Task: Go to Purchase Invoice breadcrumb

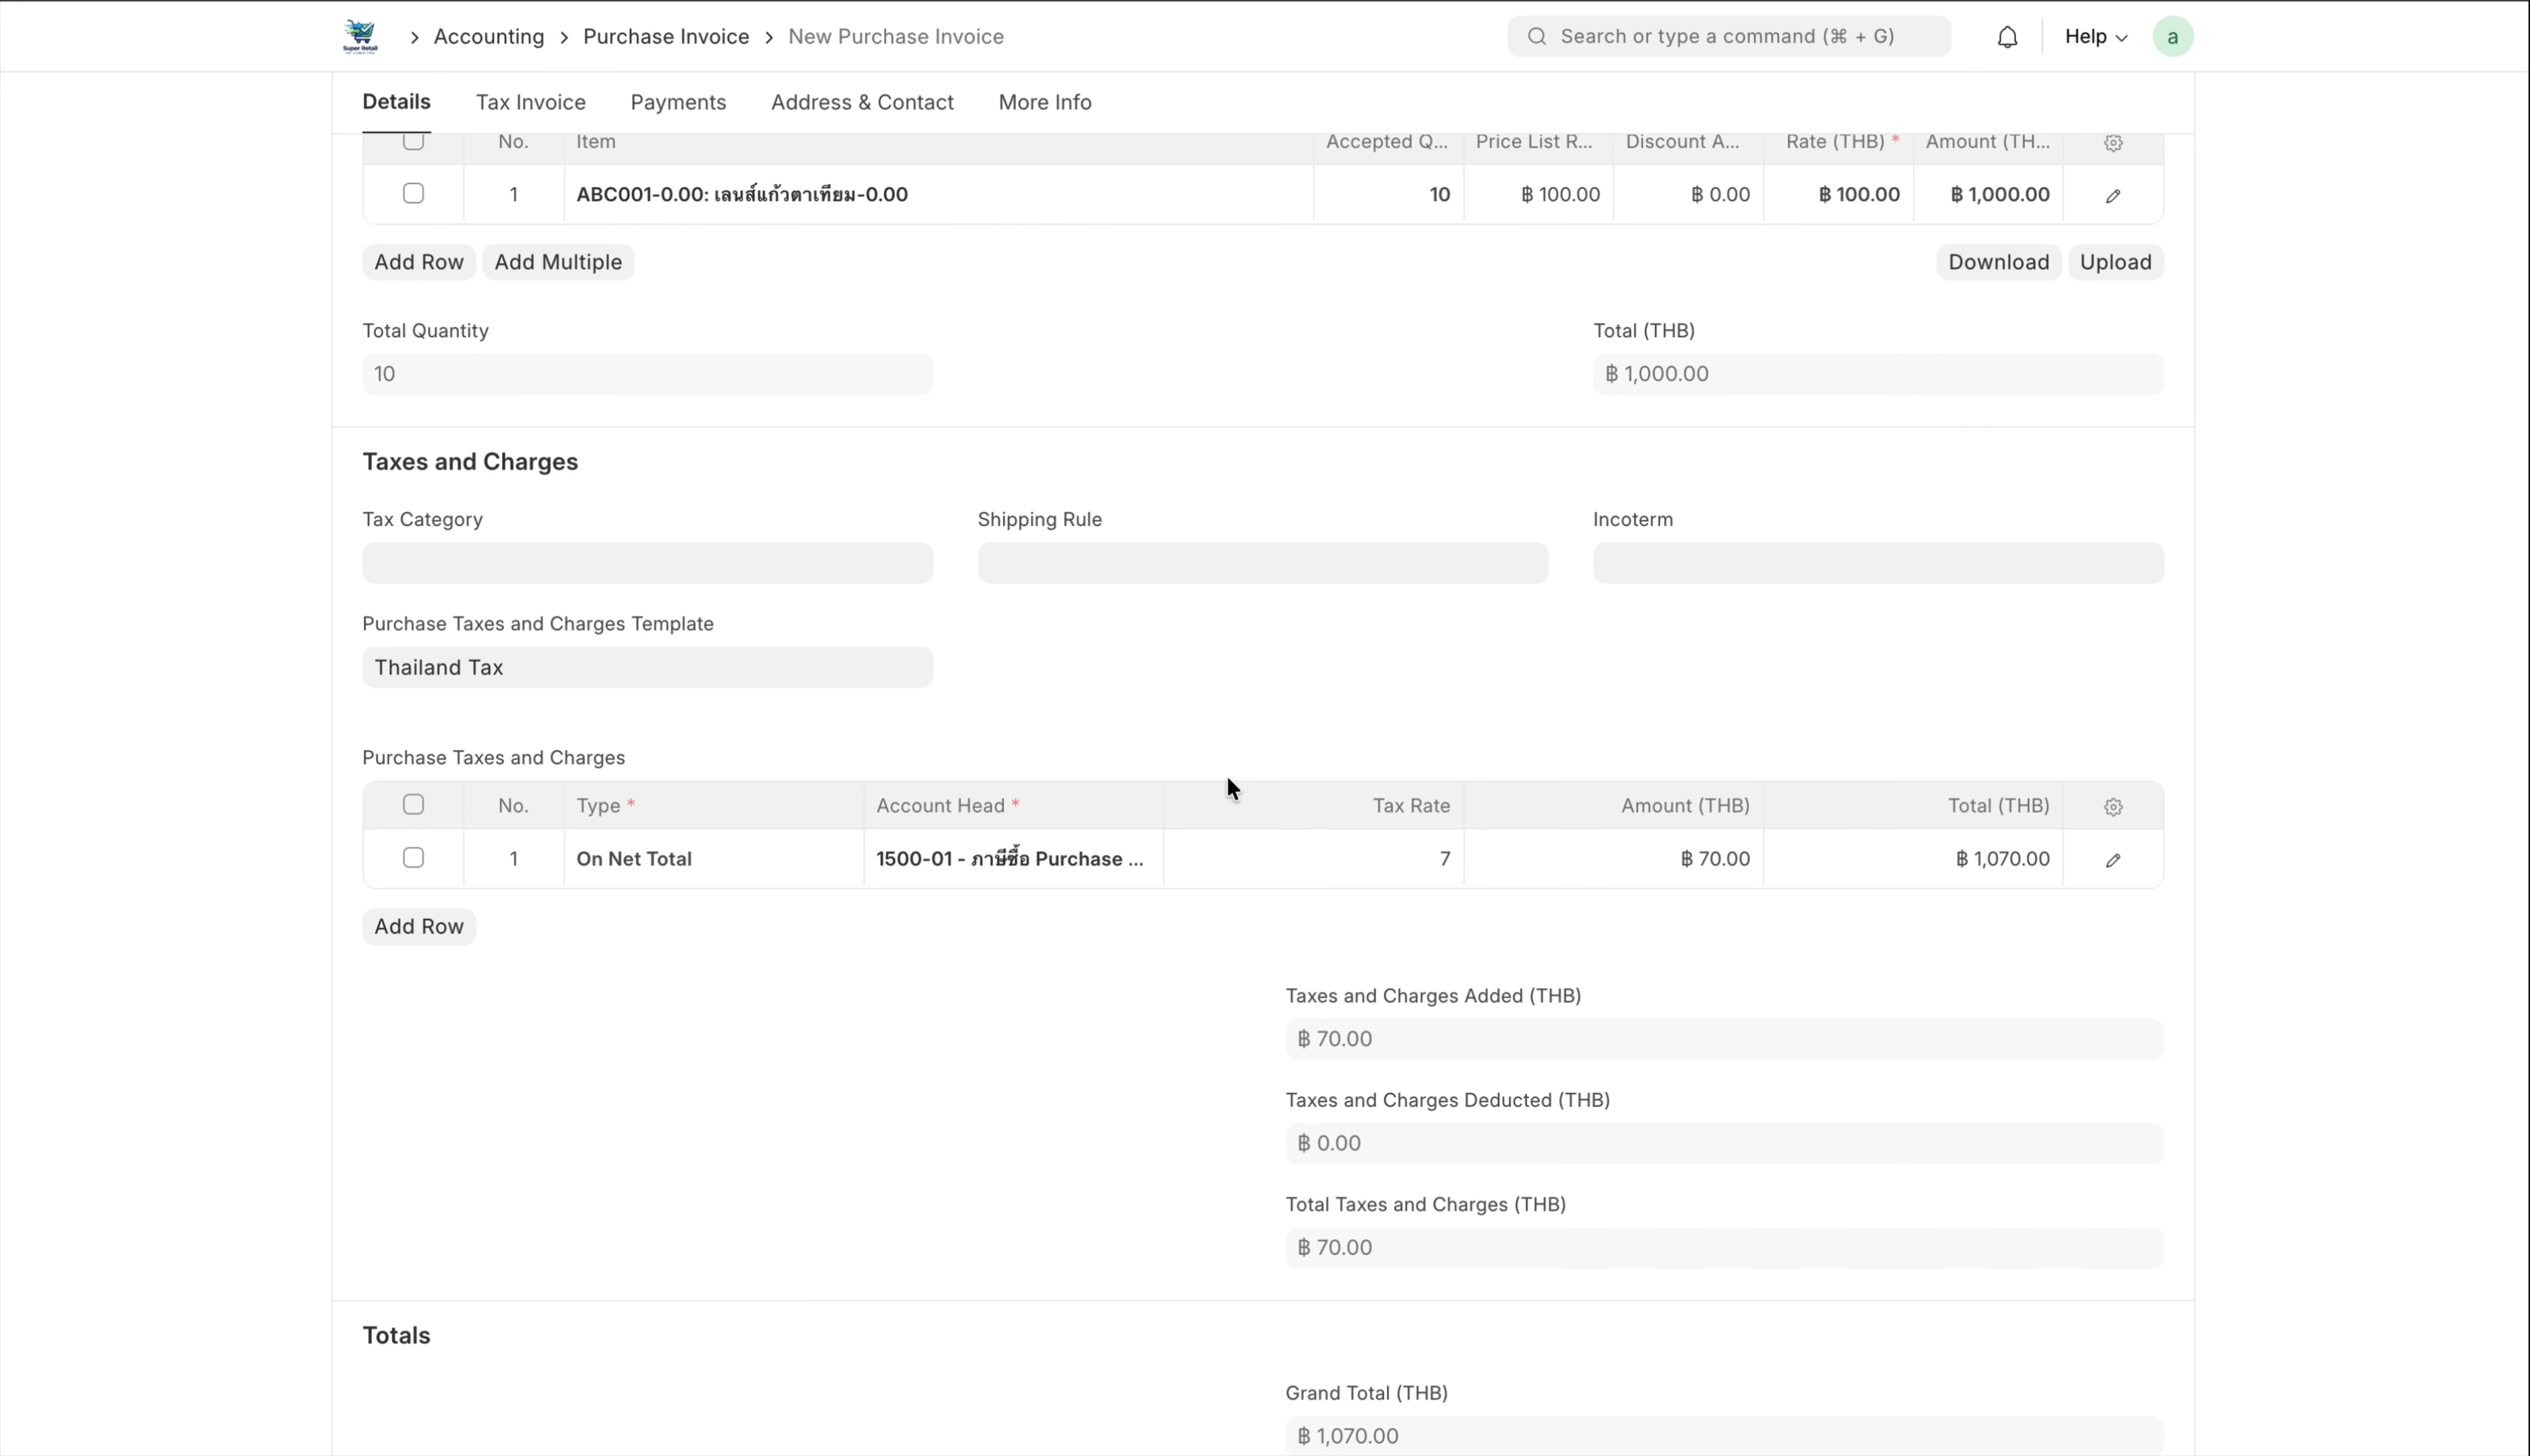Action: pos(666,37)
